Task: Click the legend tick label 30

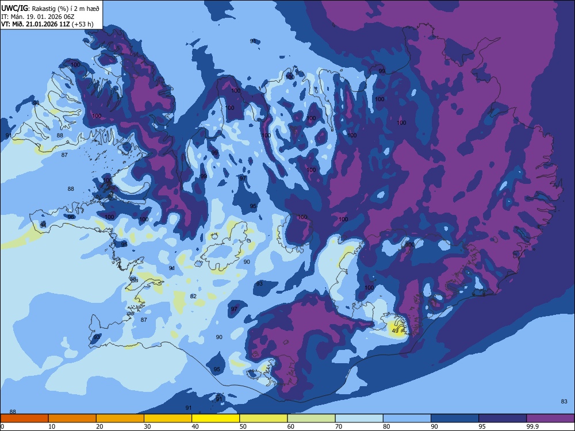Action: click(147, 426)
